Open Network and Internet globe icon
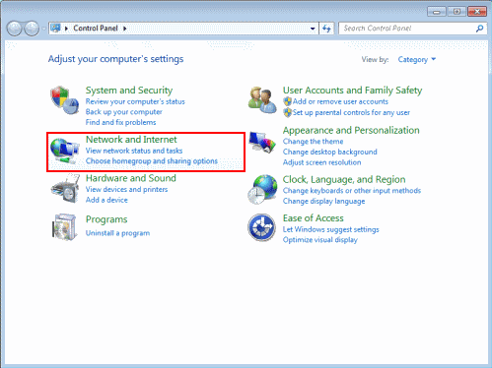 65,151
